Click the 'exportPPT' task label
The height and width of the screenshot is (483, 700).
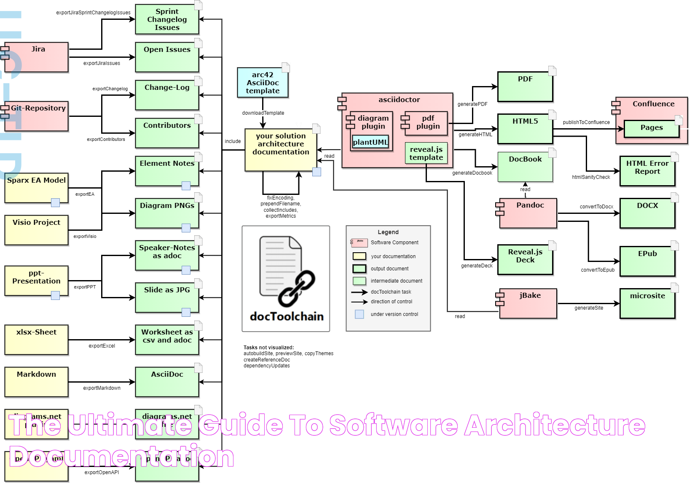tap(85, 287)
